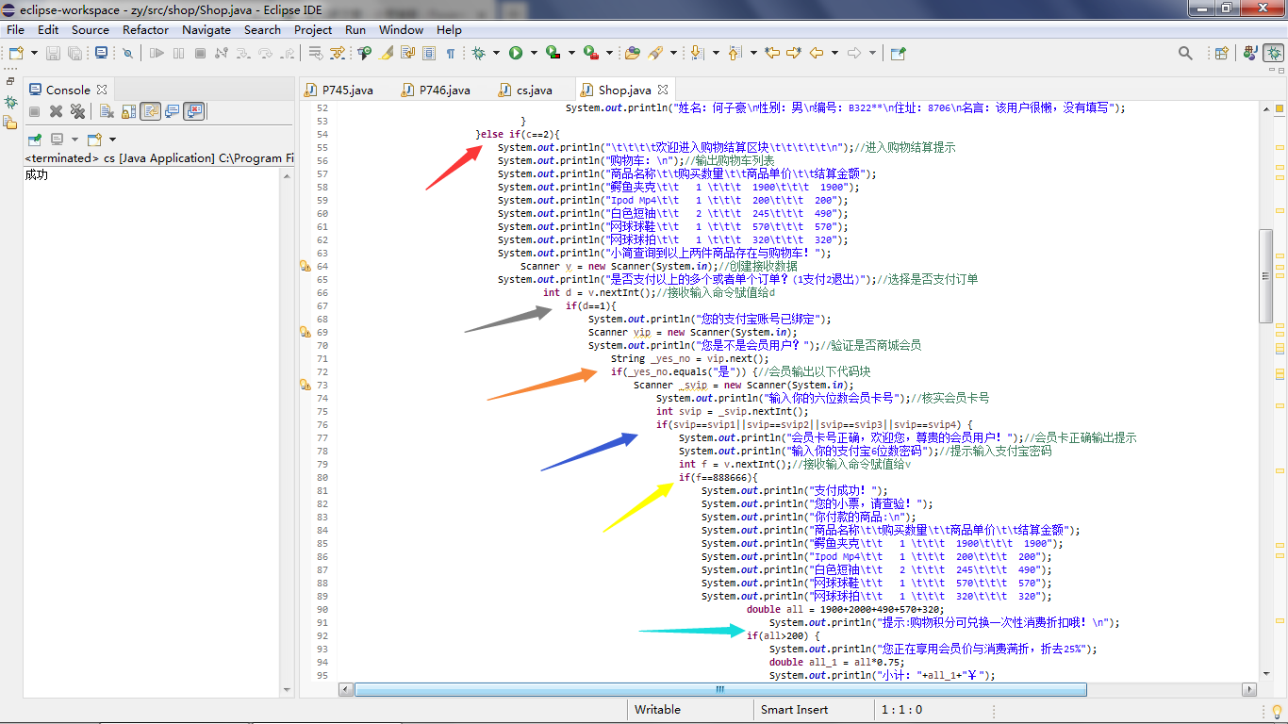Toggle Pin Console
Viewport: 1288px width, 724px height.
(x=35, y=140)
